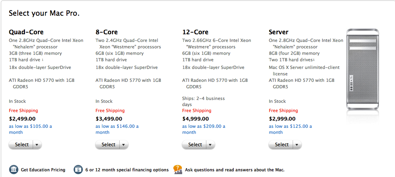The height and width of the screenshot is (177, 395).
Task: Select the 12-Core Mac Pro
Action: tap(195, 145)
